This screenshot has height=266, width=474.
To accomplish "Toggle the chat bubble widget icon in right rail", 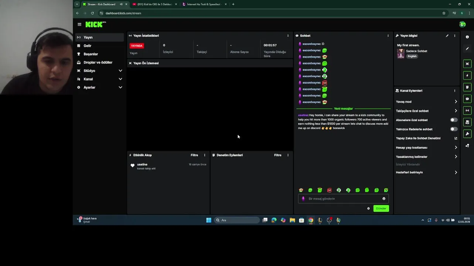I will click(467, 99).
